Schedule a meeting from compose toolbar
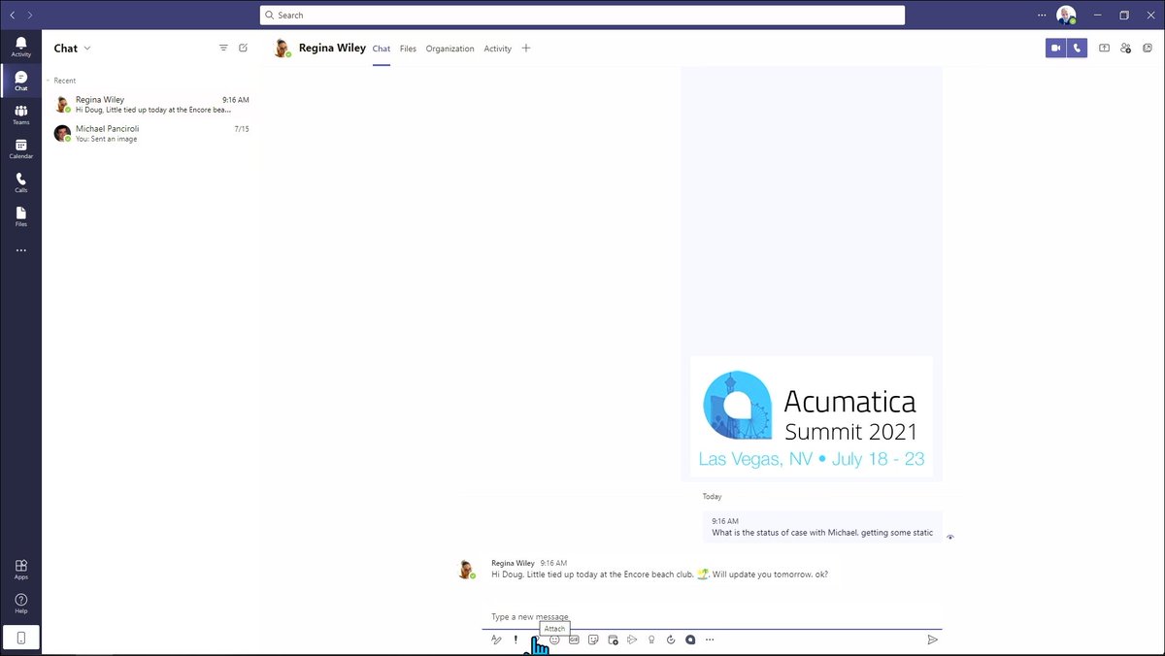Screen dimensions: 1165x656 [x=613, y=640]
